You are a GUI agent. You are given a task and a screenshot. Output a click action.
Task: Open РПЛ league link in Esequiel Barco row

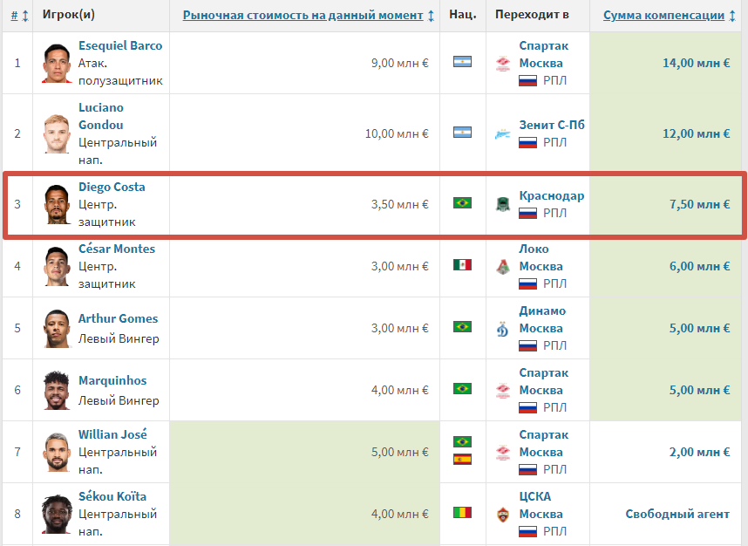click(x=554, y=80)
